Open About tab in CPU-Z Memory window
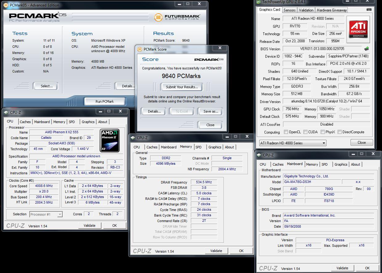 point(229,147)
